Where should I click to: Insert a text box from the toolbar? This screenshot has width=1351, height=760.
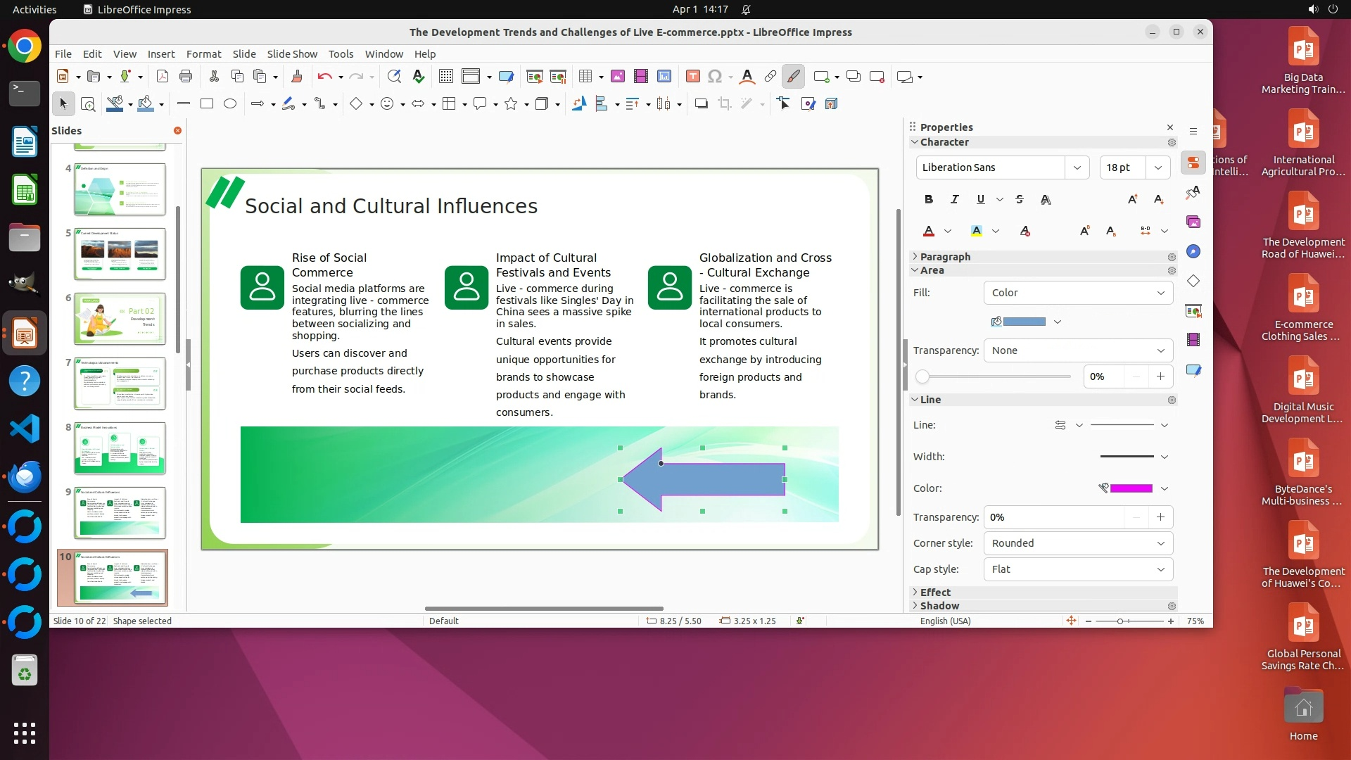(693, 77)
